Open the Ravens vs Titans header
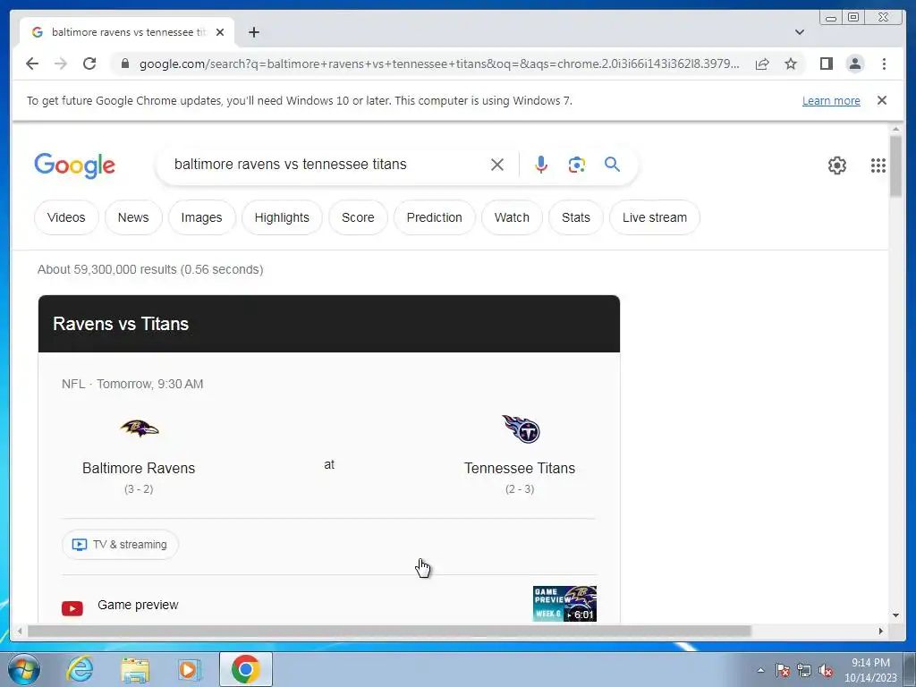This screenshot has height=687, width=916. [329, 324]
